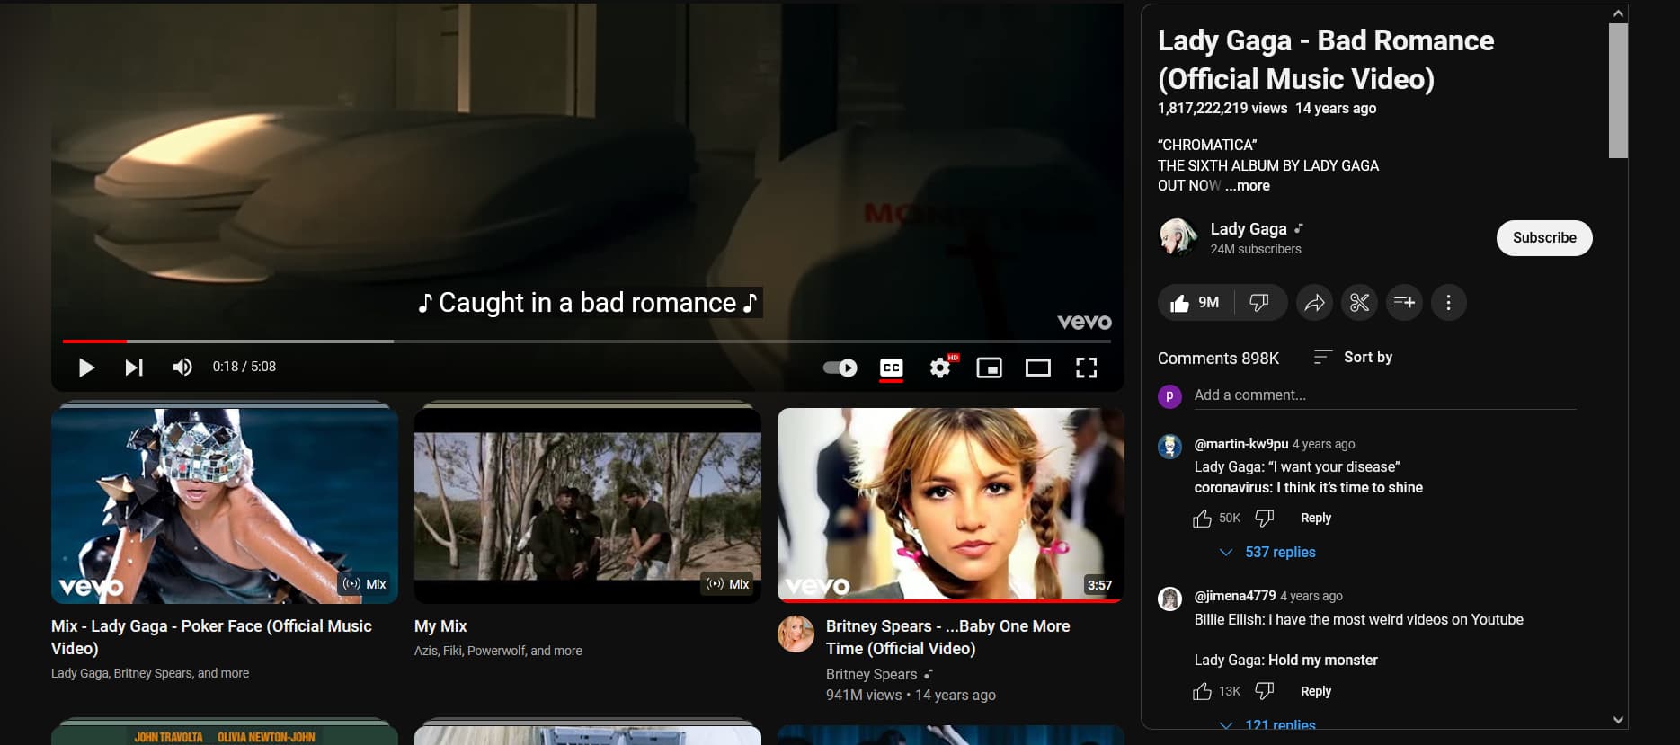Open the Britney Spears channel name

tap(871, 674)
